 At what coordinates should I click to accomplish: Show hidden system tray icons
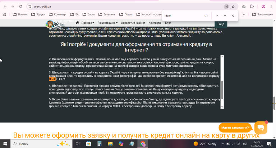pyautogui.click(x=223, y=144)
